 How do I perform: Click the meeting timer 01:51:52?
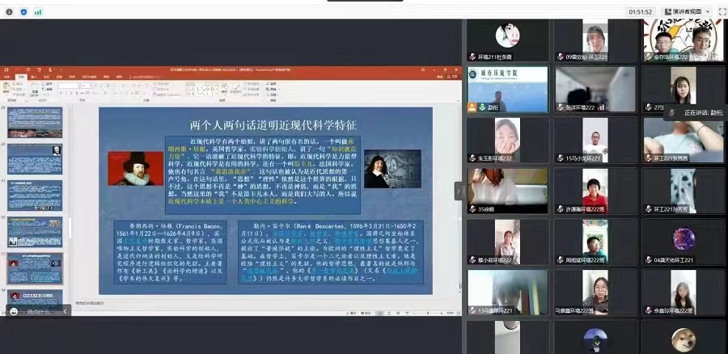[640, 11]
